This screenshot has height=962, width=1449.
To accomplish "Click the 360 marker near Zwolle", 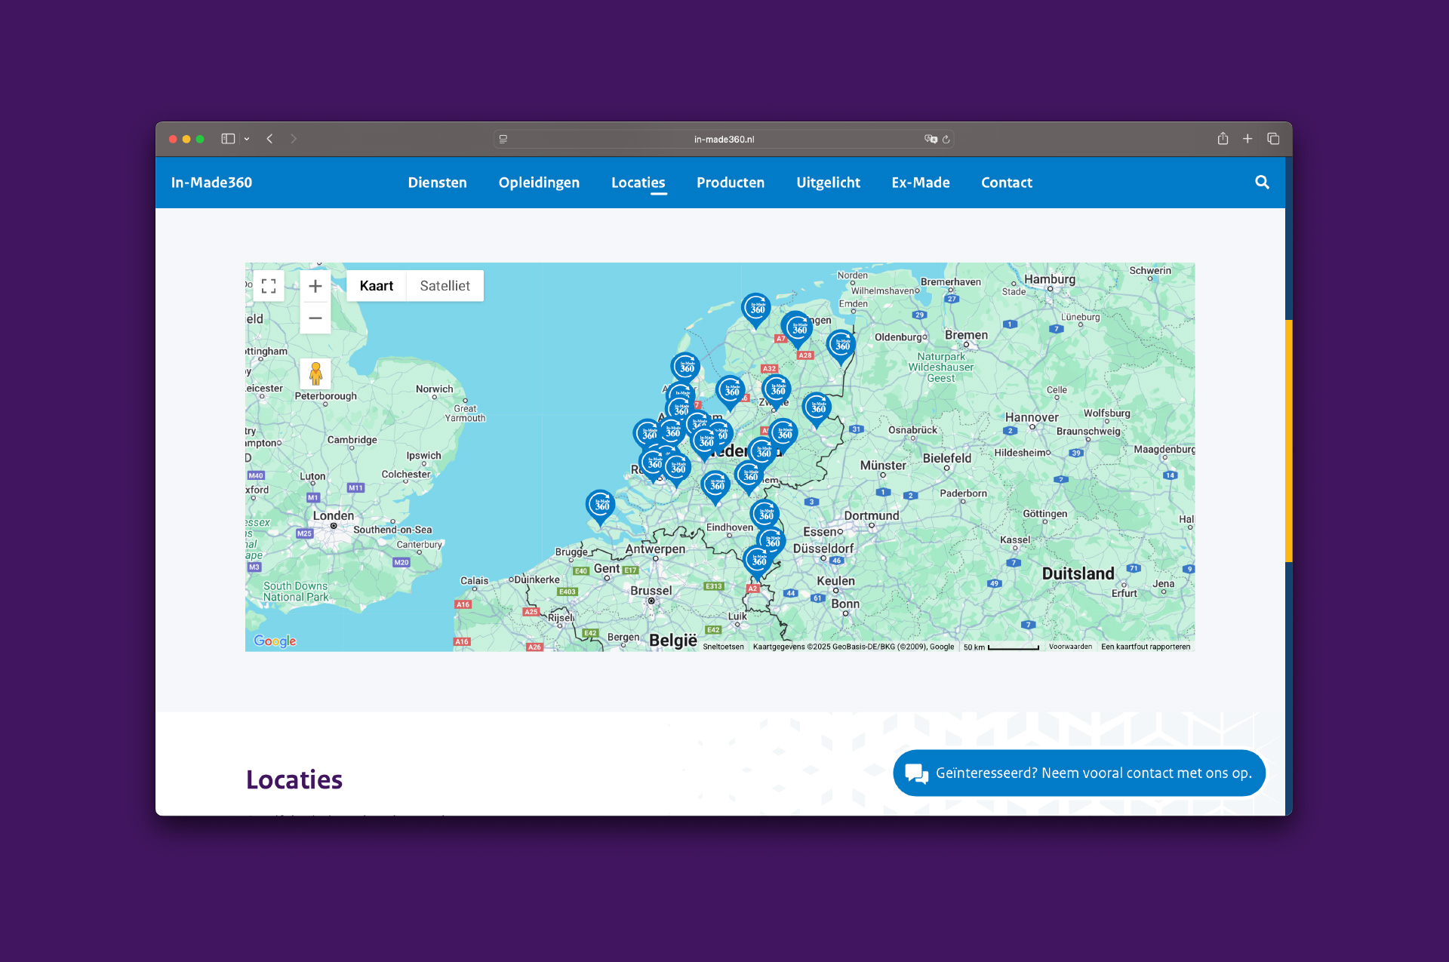I will (776, 391).
